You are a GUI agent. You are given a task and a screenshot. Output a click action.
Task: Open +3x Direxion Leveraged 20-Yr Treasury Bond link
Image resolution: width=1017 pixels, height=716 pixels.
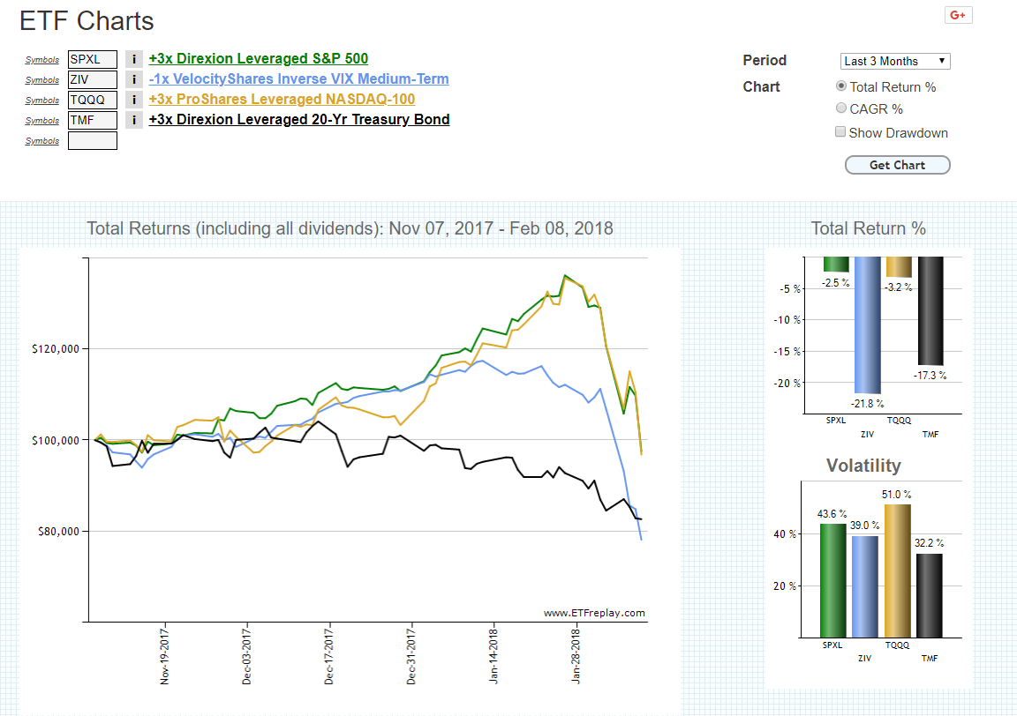[x=299, y=119]
